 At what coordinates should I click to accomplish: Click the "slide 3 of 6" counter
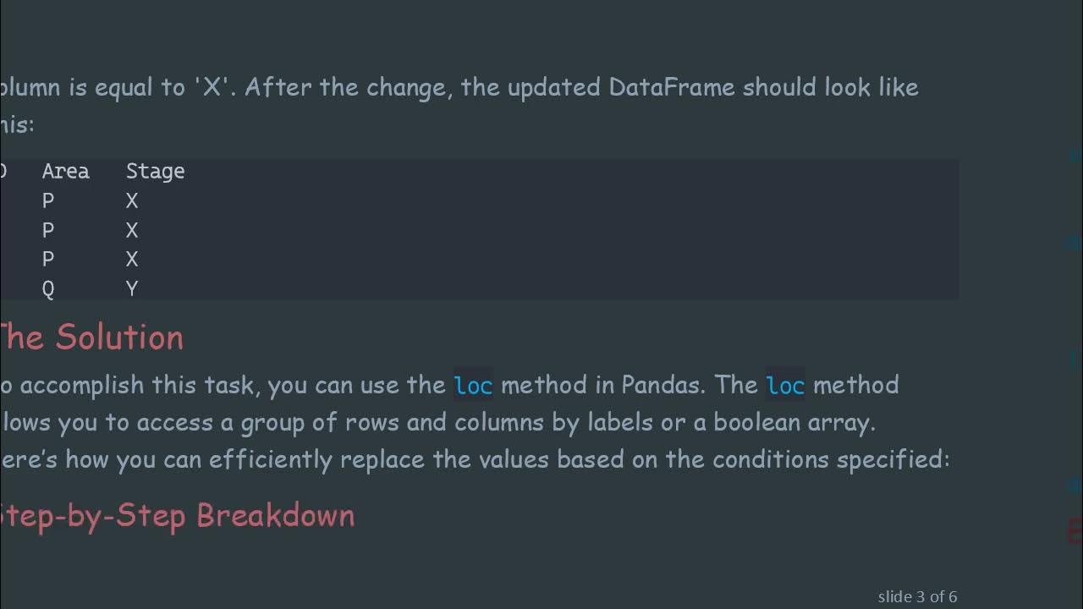coord(917,596)
